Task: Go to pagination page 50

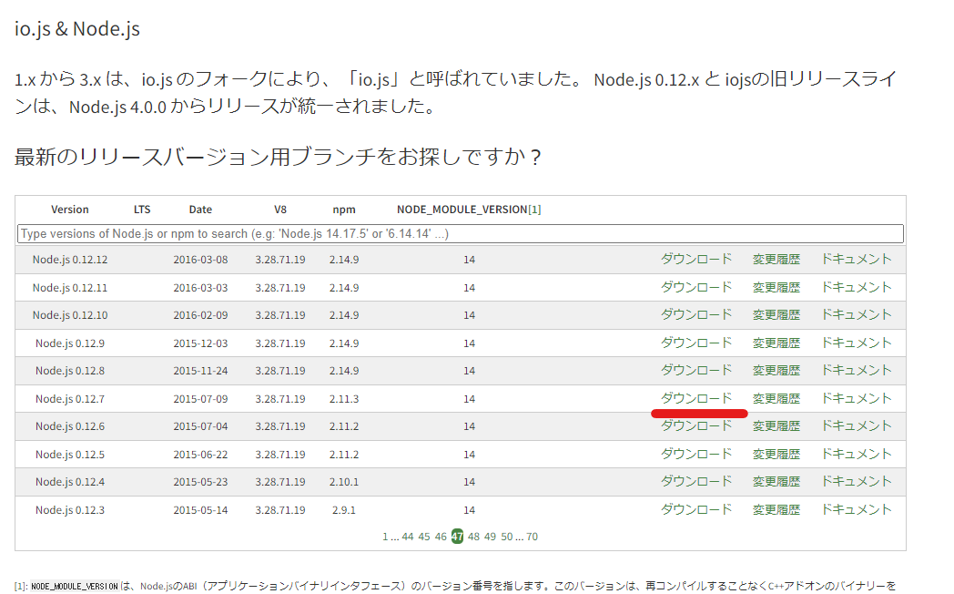Action: [507, 537]
